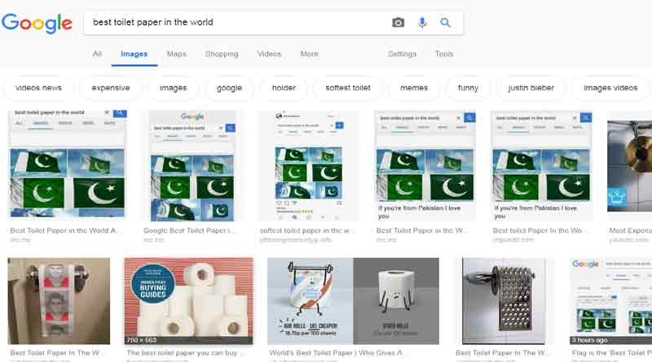This screenshot has width=652, height=362.
Task: Expand the Tools options
Action: [444, 55]
